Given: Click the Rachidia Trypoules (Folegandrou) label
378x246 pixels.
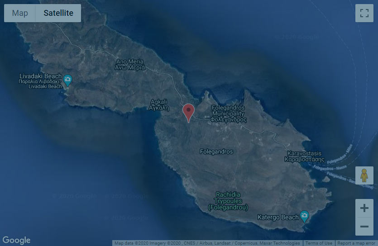Looking at the screenshot, I should 228,201.
